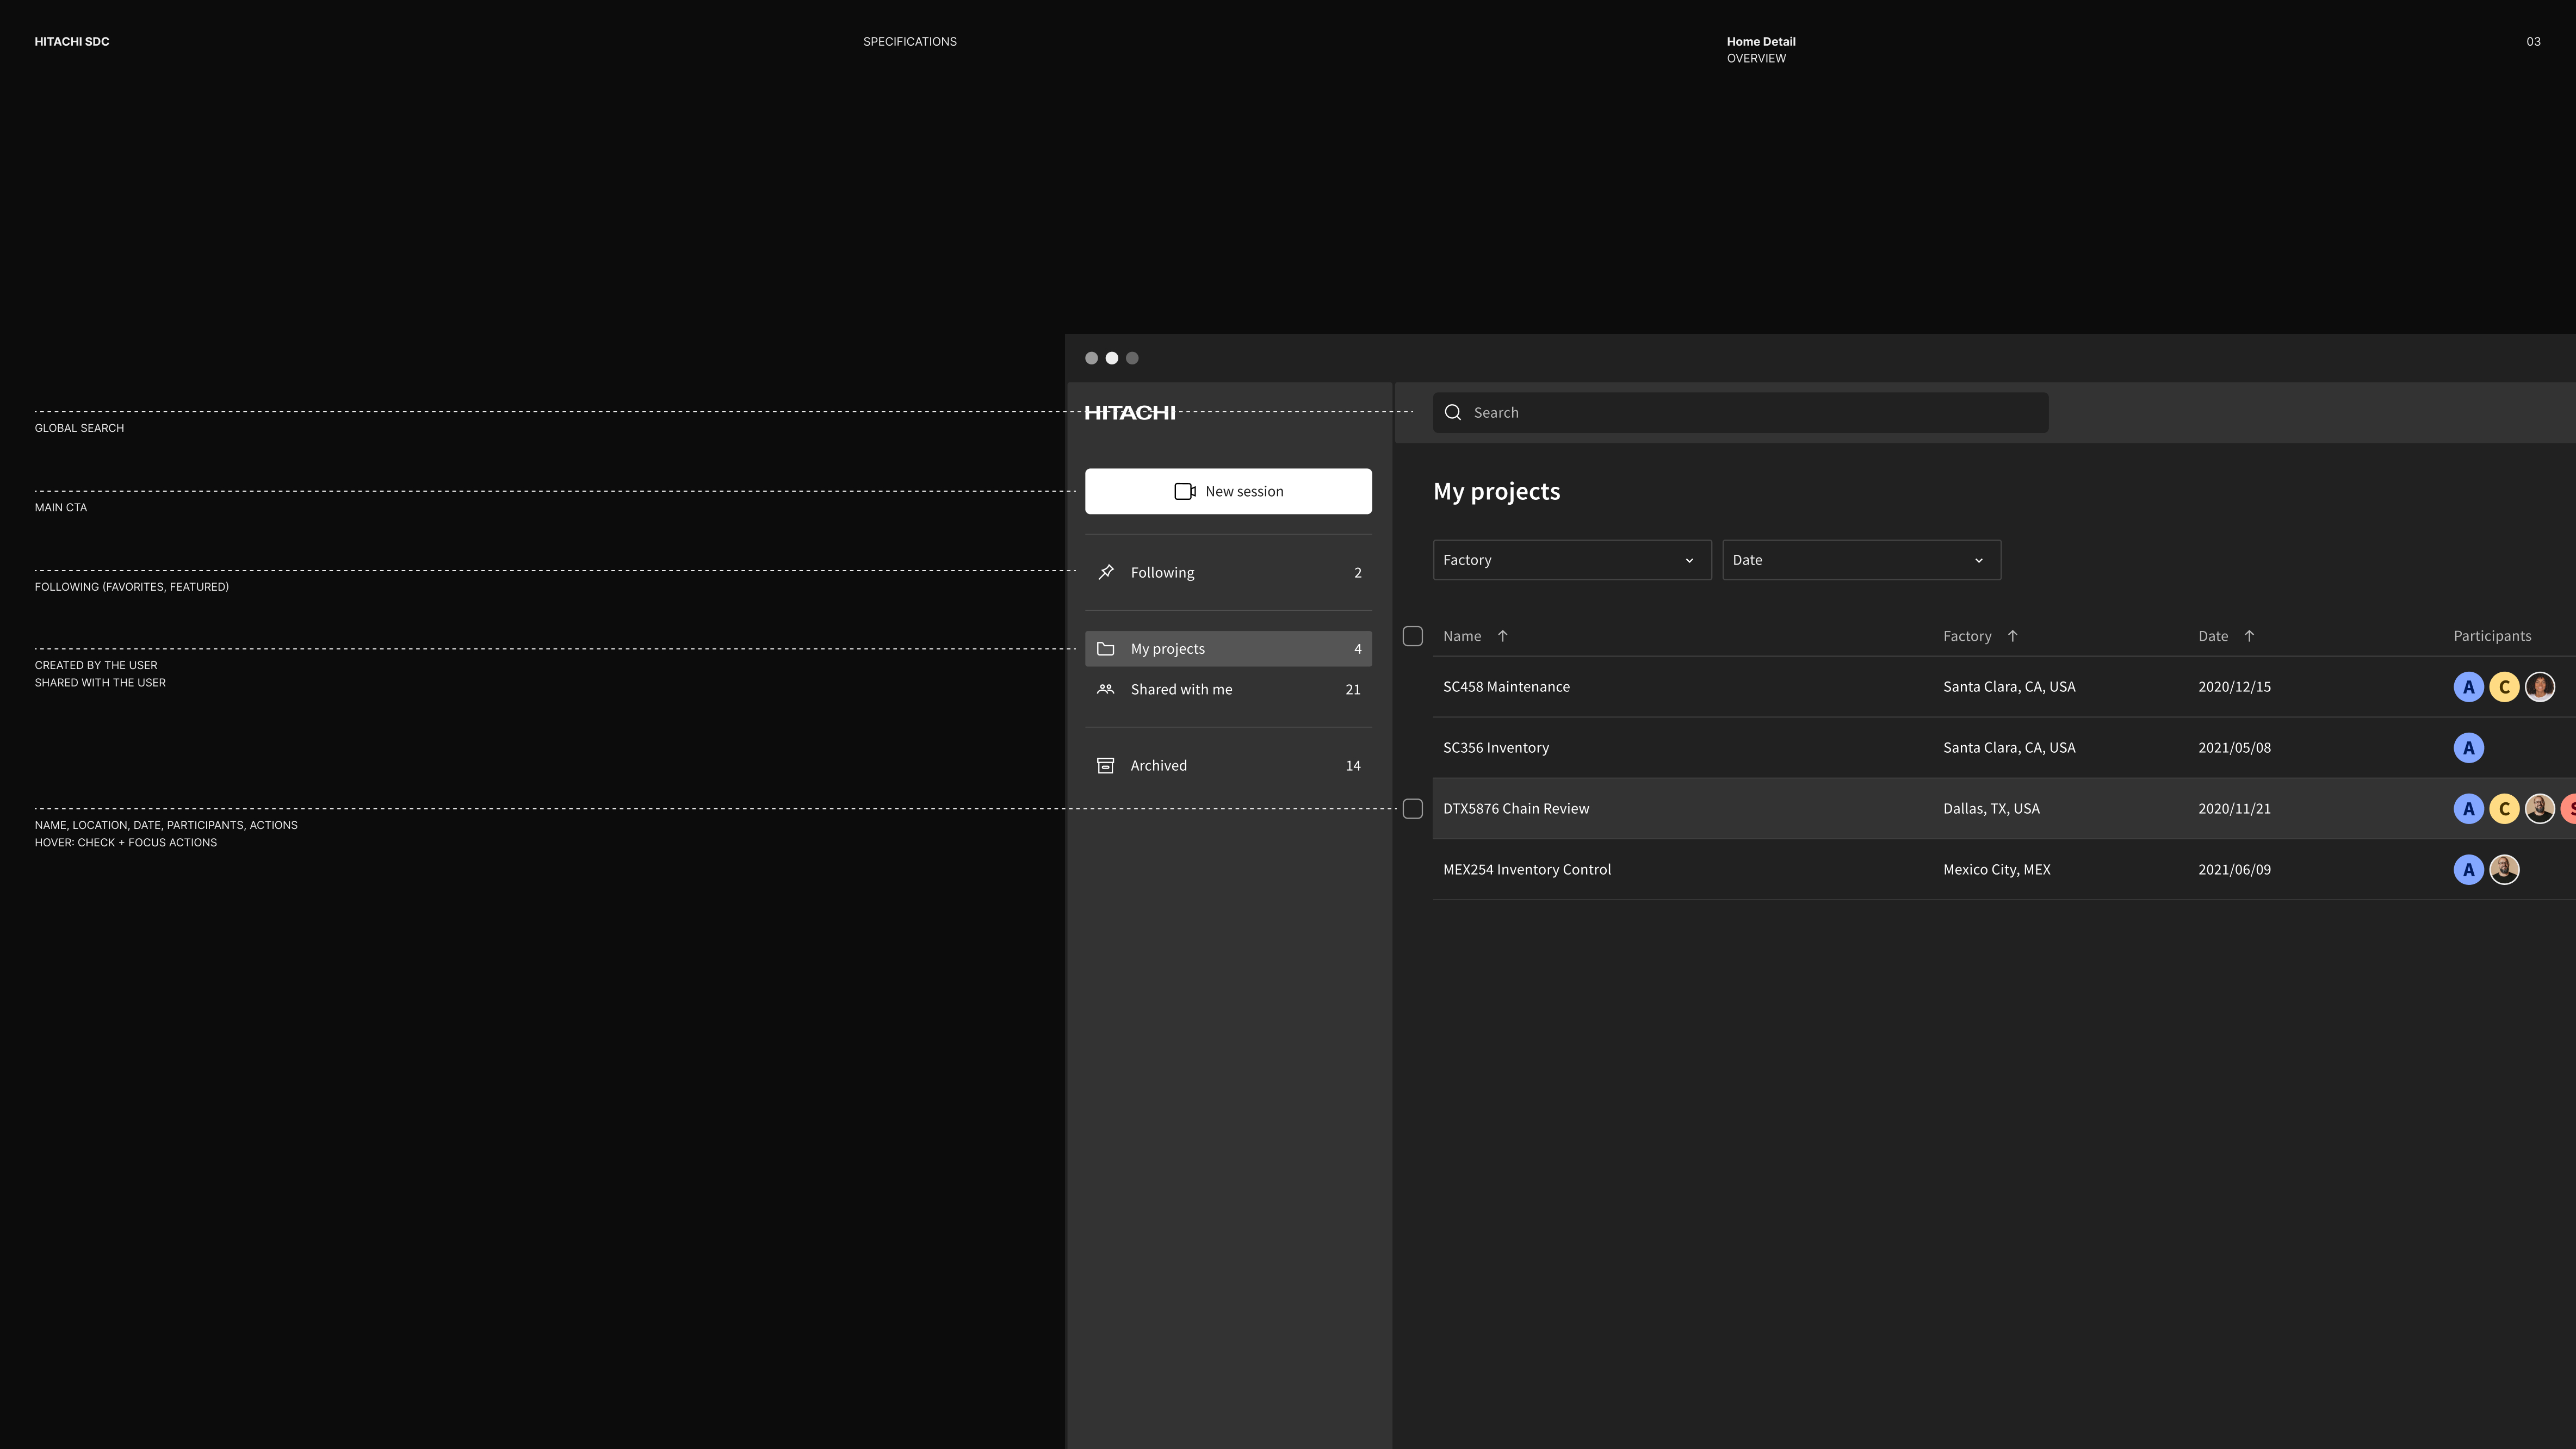Click the Date column sort arrow
The width and height of the screenshot is (2576, 1449).
tap(2249, 636)
